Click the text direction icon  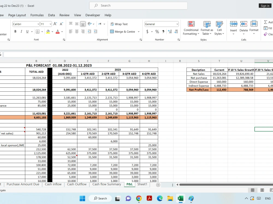(x=100, y=24)
